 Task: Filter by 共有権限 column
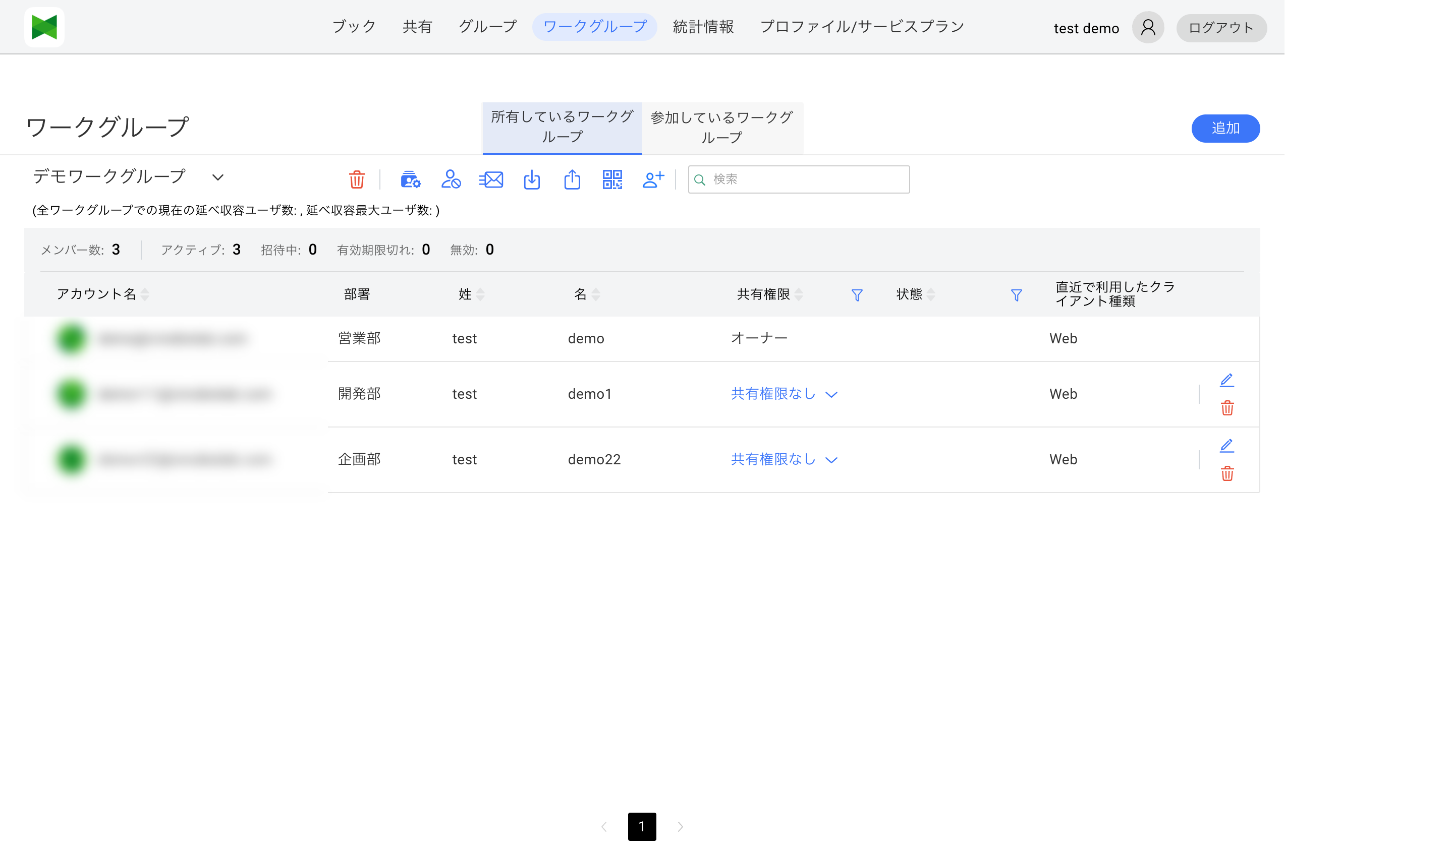click(x=857, y=295)
